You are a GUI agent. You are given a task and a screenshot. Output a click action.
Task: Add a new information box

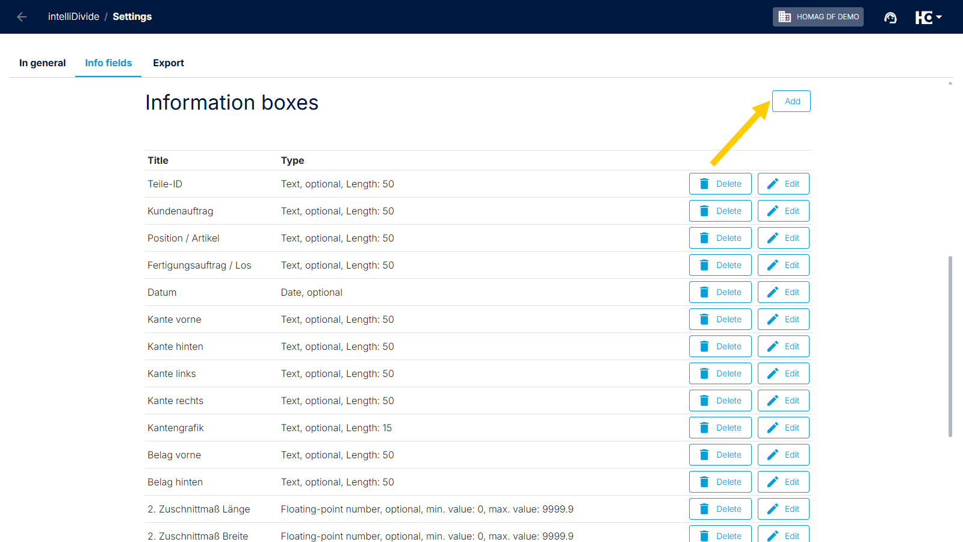click(x=791, y=101)
